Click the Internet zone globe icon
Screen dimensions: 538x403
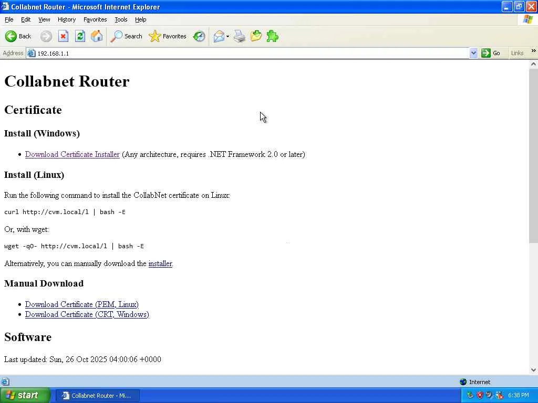click(x=463, y=382)
